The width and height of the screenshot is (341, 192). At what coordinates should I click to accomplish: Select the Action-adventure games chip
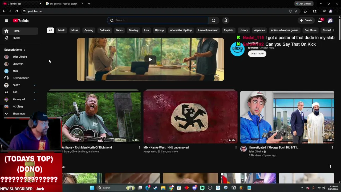click(x=285, y=30)
